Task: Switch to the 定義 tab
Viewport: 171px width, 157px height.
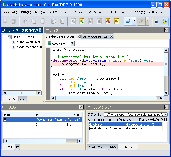Action: tap(22, 99)
